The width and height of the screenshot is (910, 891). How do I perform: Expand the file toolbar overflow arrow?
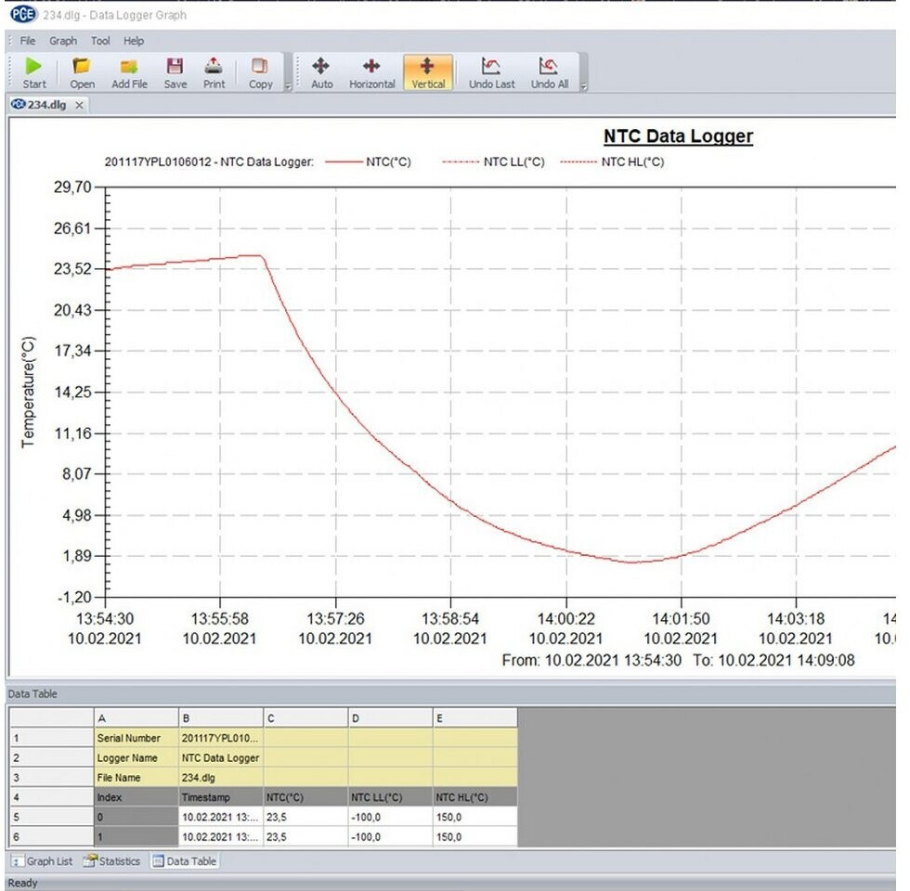287,86
